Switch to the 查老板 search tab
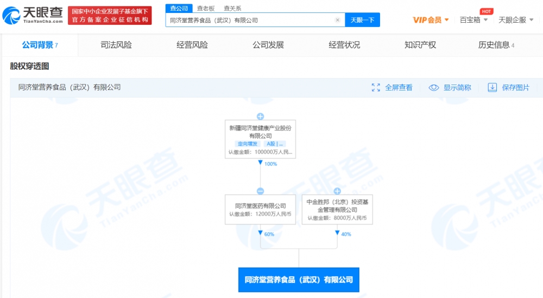Image resolution: width=543 pixels, height=298 pixels. (x=206, y=8)
